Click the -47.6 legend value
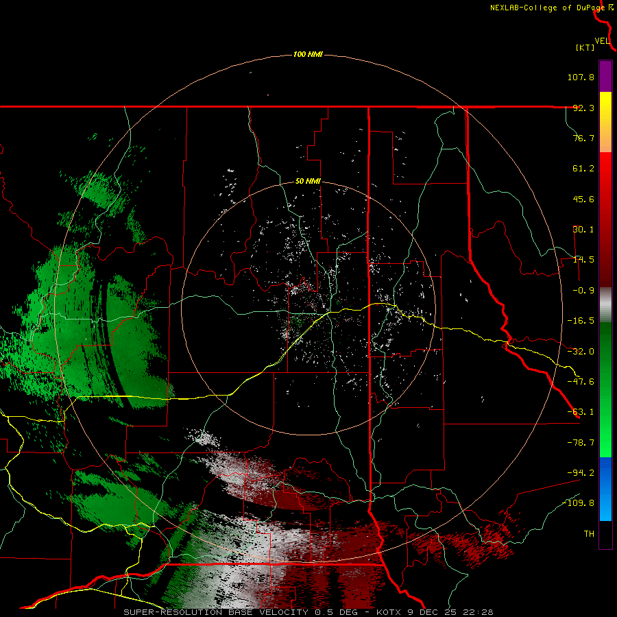Screen dimensions: 617x617 581,382
